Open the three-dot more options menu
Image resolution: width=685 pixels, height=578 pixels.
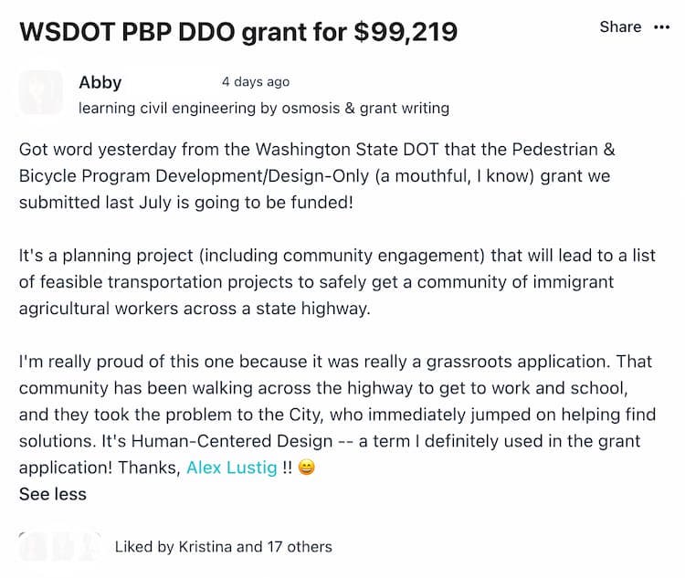coord(661,27)
